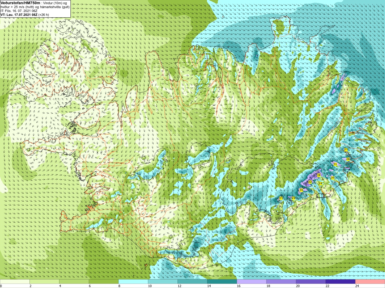The width and height of the screenshot is (385, 288).
Task: Click the legend scale value 24
Action: (357, 286)
